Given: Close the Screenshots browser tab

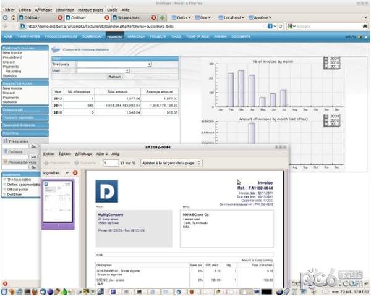Looking at the screenshot, I should [x=153, y=18].
